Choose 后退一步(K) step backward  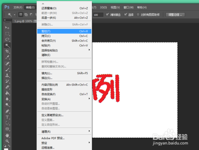pyautogui.click(x=64, y=18)
